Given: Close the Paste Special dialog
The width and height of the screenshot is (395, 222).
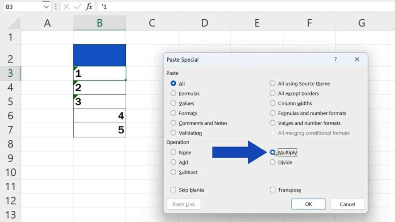Looking at the screenshot, I should coord(357,59).
